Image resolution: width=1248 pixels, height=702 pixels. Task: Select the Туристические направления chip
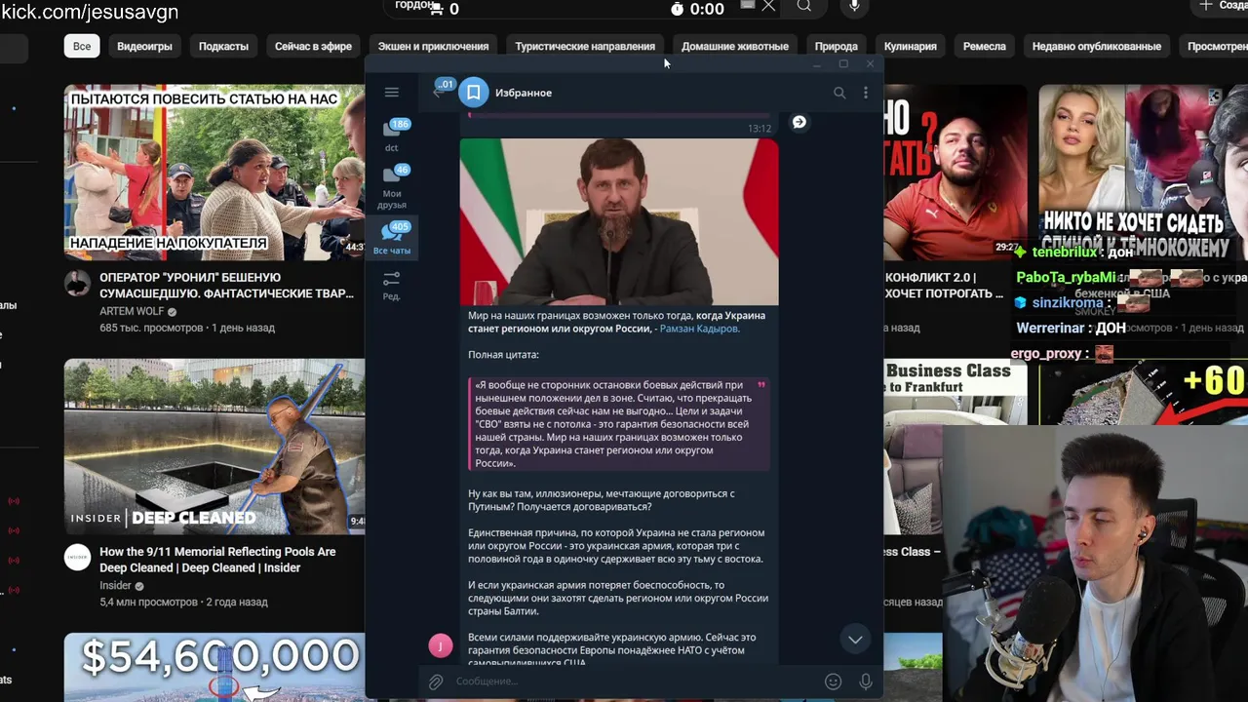click(x=585, y=46)
